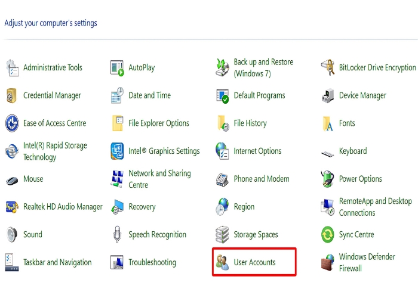Go to File Explorer Options
Image resolution: width=418 pixels, height=298 pixels.
pyautogui.click(x=159, y=123)
